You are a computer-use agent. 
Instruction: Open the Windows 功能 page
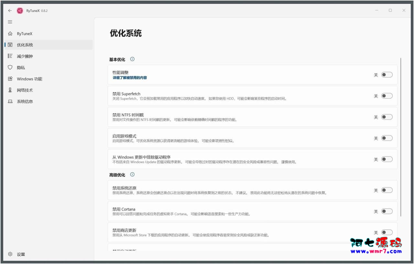coord(49,79)
